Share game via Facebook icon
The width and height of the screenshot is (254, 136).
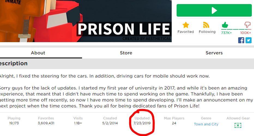[241, 40]
